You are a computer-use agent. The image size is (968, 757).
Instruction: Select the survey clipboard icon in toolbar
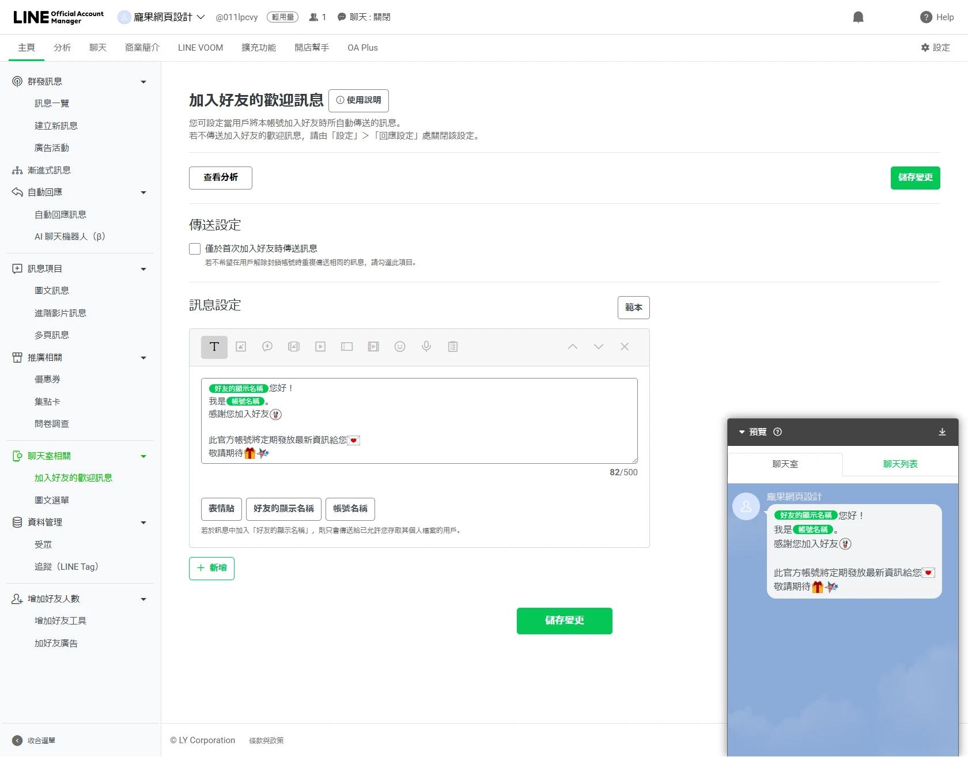(453, 347)
